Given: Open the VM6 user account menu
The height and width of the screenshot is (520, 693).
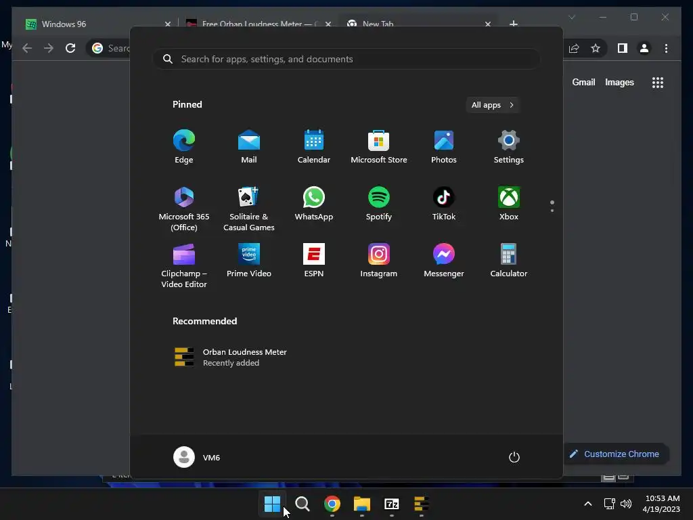Looking at the screenshot, I should pyautogui.click(x=197, y=457).
